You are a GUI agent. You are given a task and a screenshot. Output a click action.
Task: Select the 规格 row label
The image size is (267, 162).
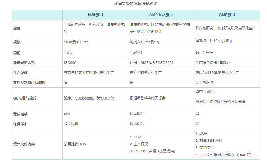[x=16, y=42]
